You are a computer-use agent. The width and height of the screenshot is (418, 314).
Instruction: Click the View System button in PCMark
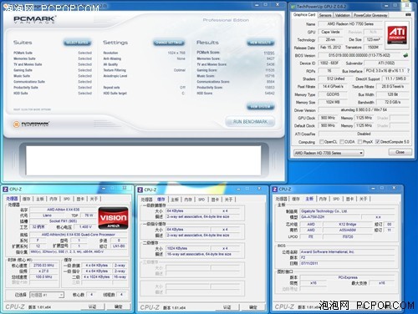[x=261, y=107]
